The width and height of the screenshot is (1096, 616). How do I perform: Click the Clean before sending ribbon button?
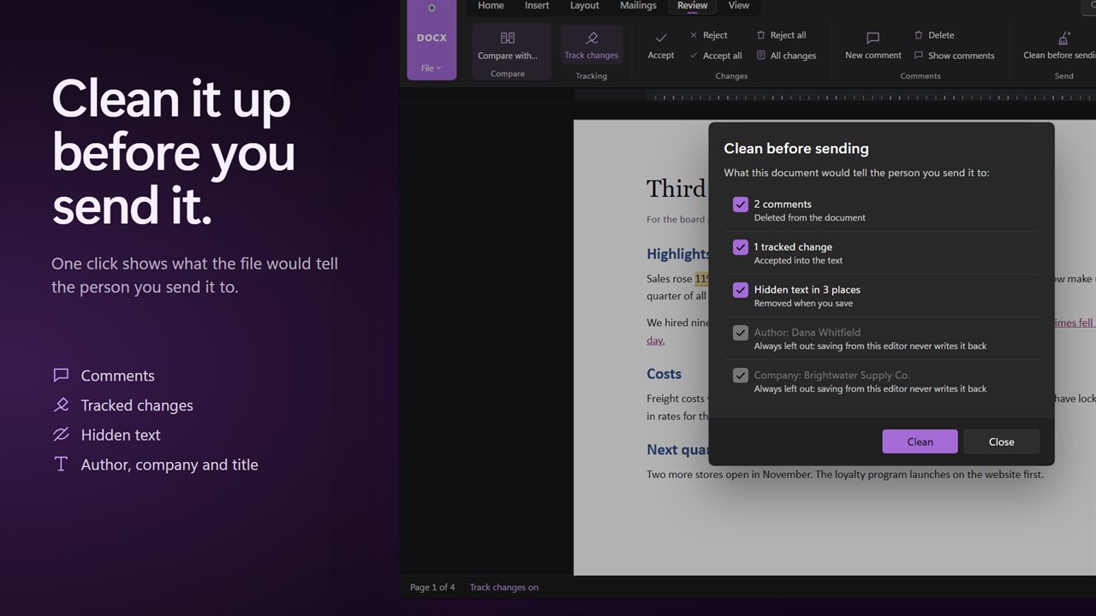point(1060,46)
